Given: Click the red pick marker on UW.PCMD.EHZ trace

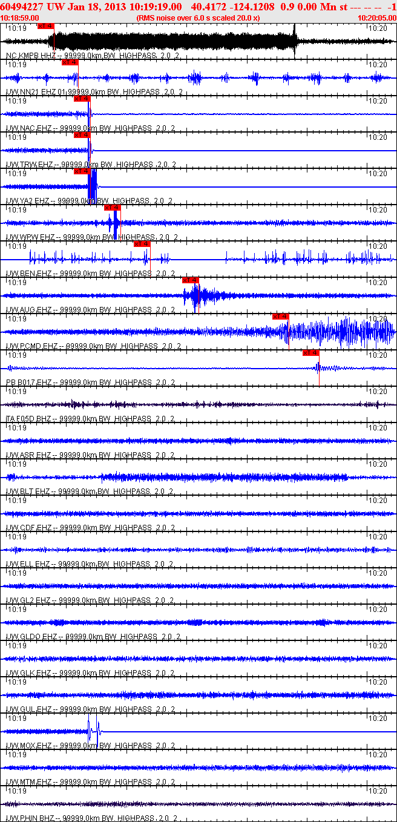Looking at the screenshot, I should [x=281, y=317].
